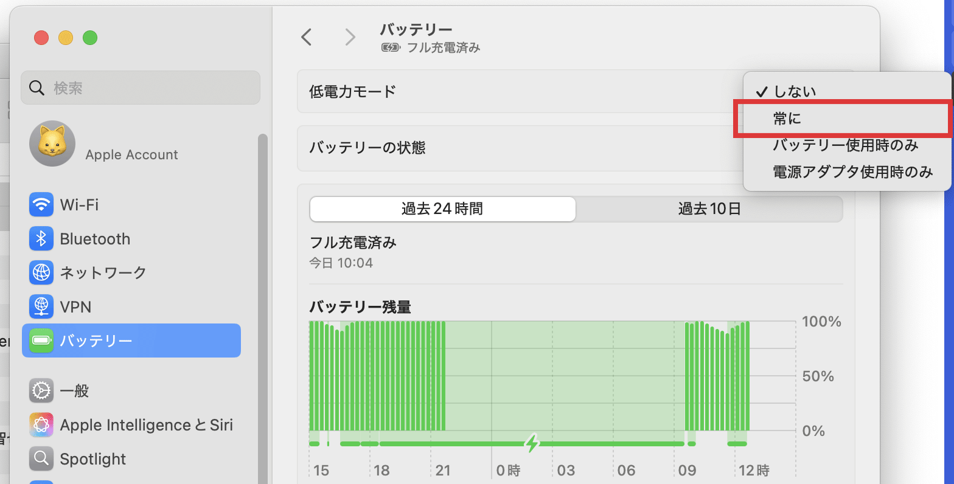Open Bluetooth settings in sidebar
Viewport: 954px width, 484px height.
(131, 238)
